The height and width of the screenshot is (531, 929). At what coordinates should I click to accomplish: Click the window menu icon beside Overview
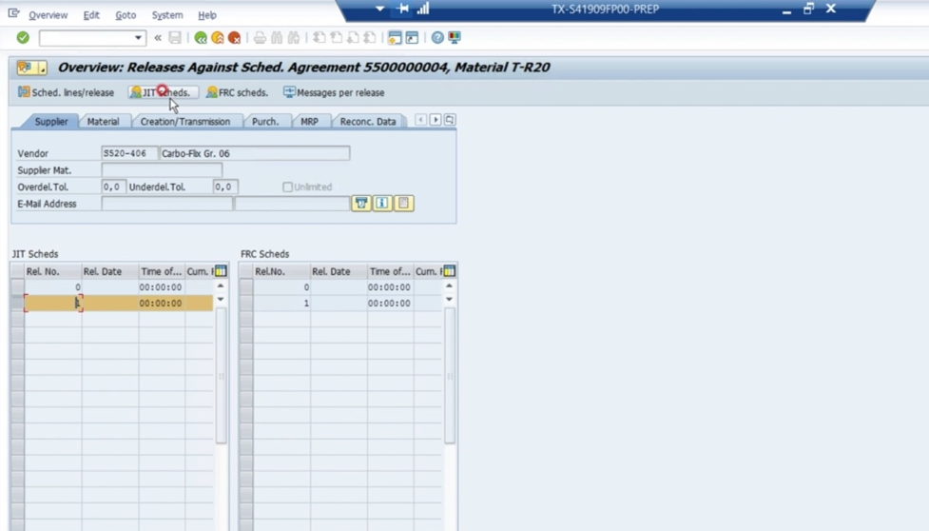13,13
